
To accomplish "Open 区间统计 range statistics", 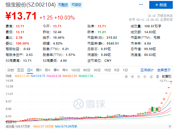I will pyautogui.click(x=147, y=70).
